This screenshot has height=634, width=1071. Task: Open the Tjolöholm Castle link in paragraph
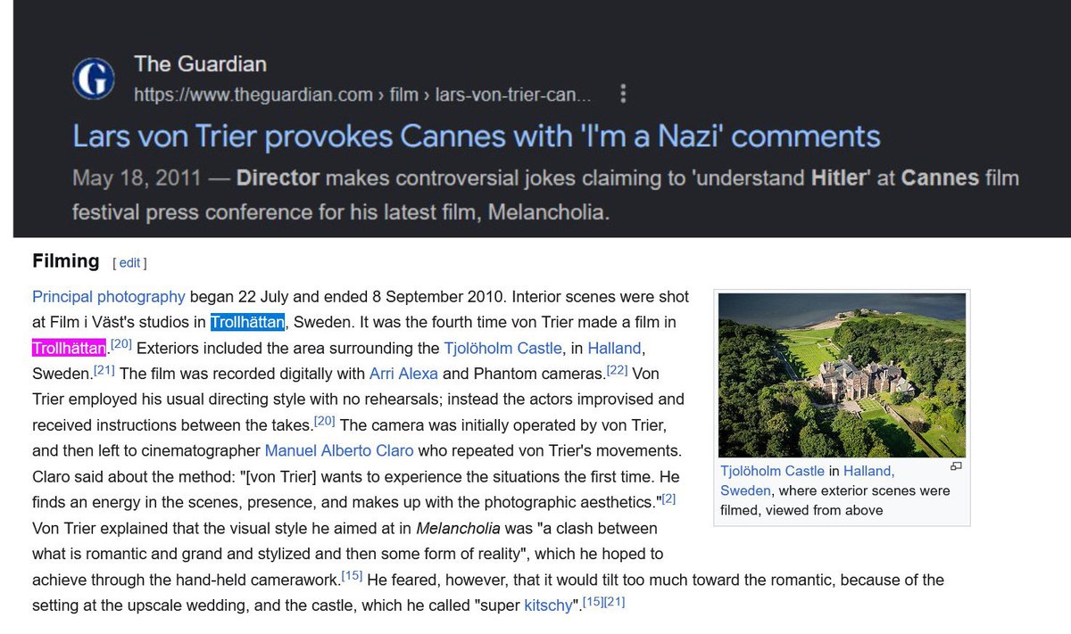click(x=502, y=348)
